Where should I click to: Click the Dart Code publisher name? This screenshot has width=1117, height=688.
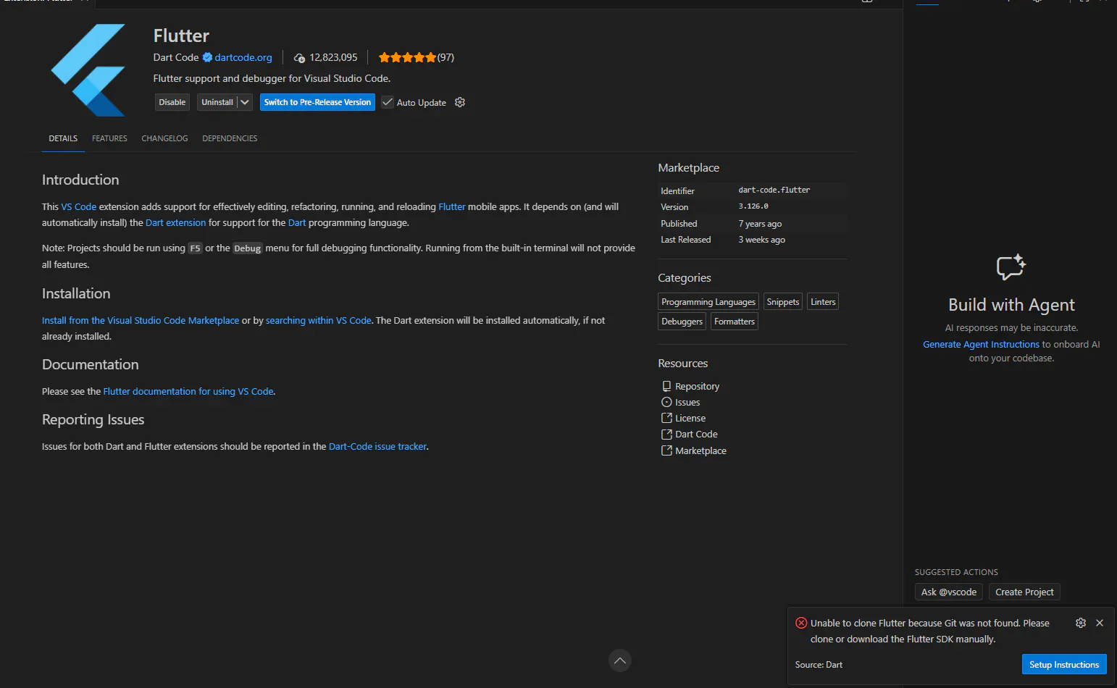[175, 57]
